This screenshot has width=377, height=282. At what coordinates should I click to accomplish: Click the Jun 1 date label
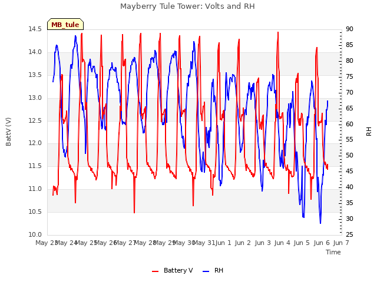click(223, 243)
